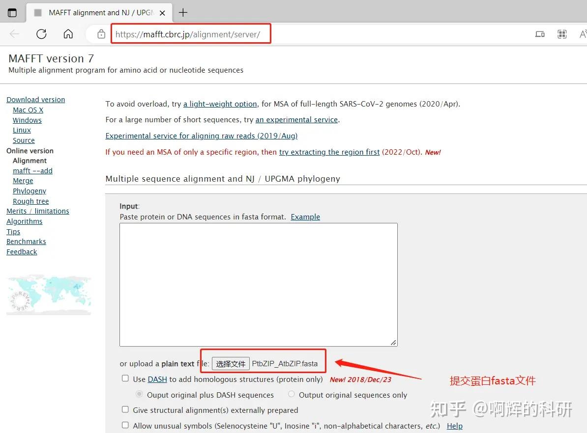Click the browser back arrow
Screen dimensions: 587x433
point(14,34)
